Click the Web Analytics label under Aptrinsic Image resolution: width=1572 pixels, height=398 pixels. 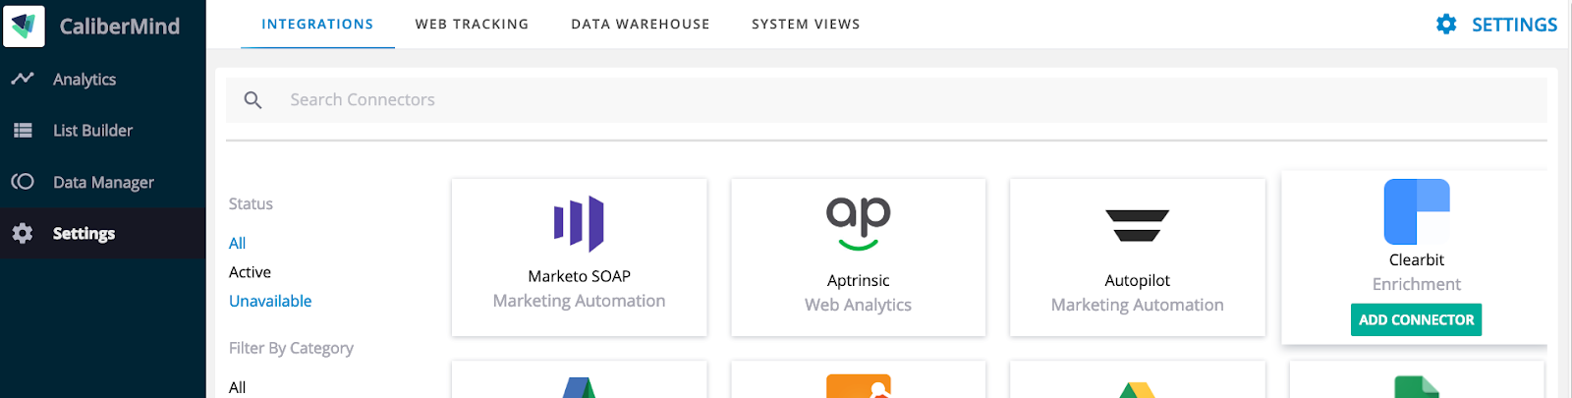pos(858,305)
